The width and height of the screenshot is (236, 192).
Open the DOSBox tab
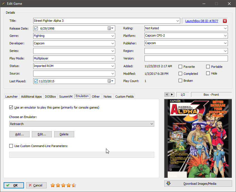(x=50, y=97)
